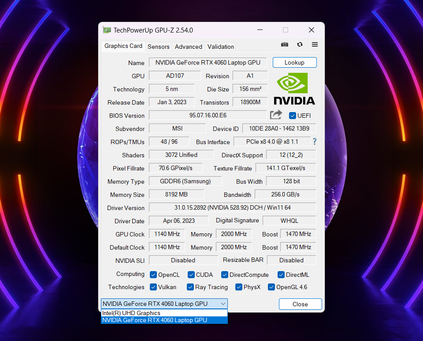This screenshot has height=341, width=423.
Task: Click the Bus Interface PCIe x8 value
Action: tap(272, 141)
